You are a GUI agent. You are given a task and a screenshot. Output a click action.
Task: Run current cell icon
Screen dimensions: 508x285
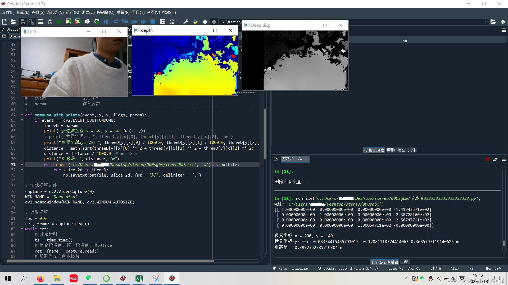69,22
